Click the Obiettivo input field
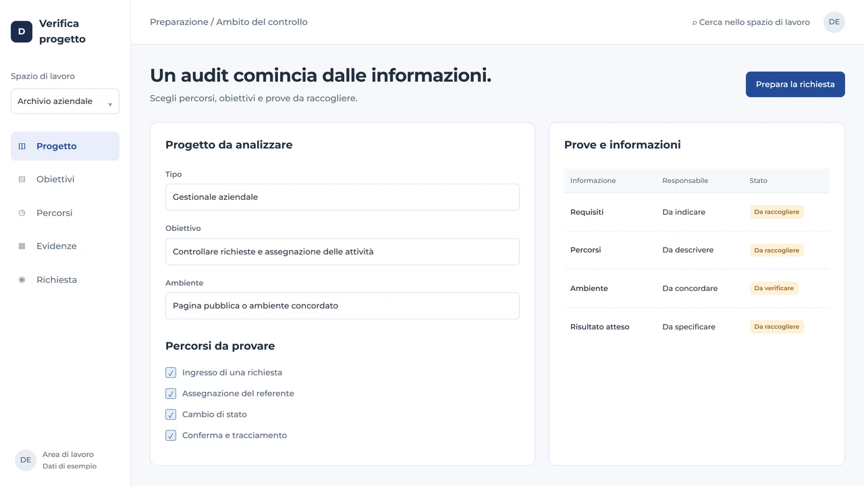The height and width of the screenshot is (486, 864). (342, 252)
